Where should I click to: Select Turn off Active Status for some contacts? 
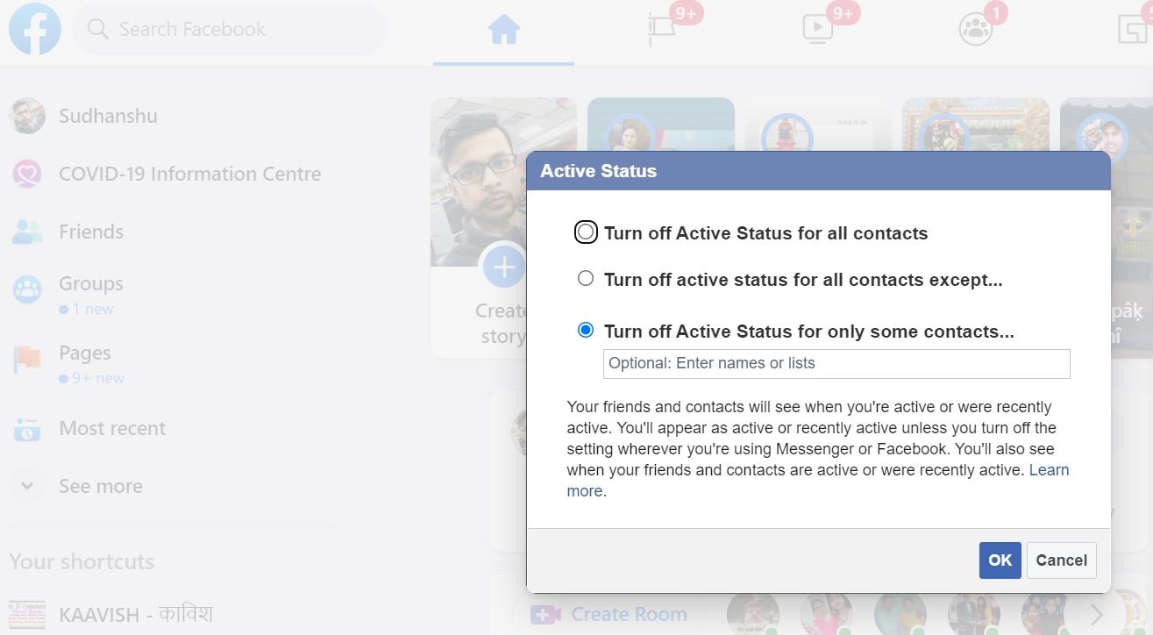585,330
